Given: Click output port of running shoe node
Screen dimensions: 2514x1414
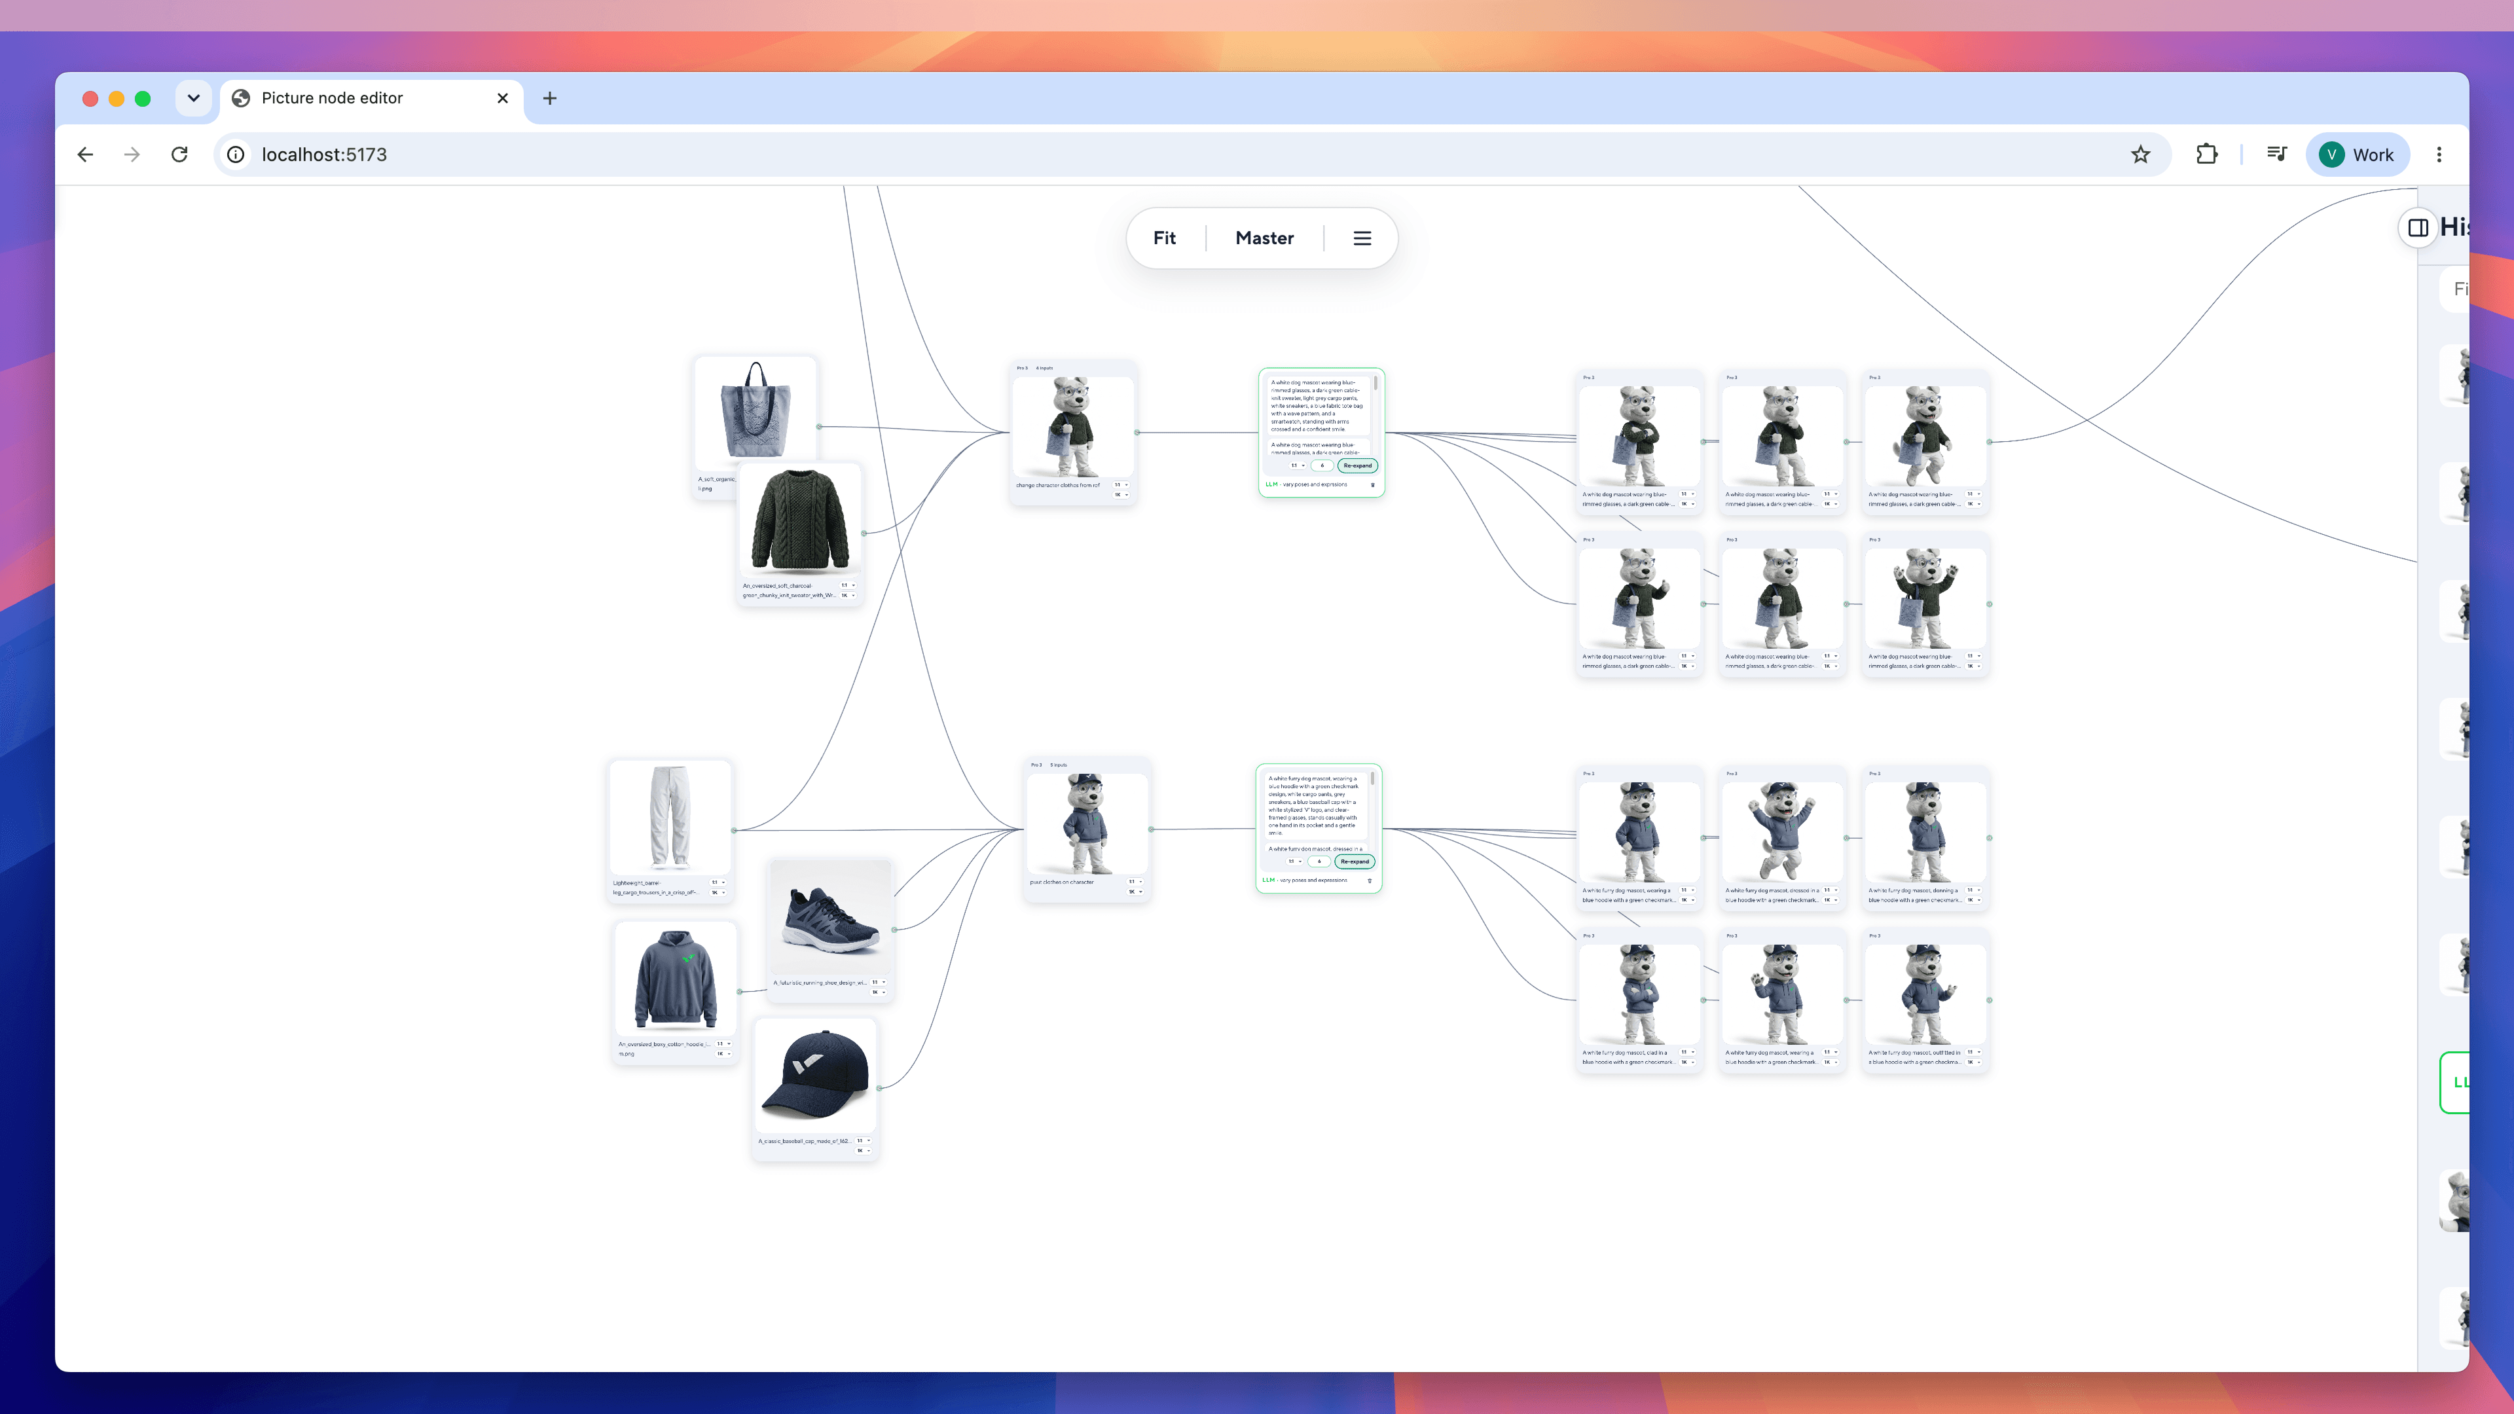Looking at the screenshot, I should [894, 929].
